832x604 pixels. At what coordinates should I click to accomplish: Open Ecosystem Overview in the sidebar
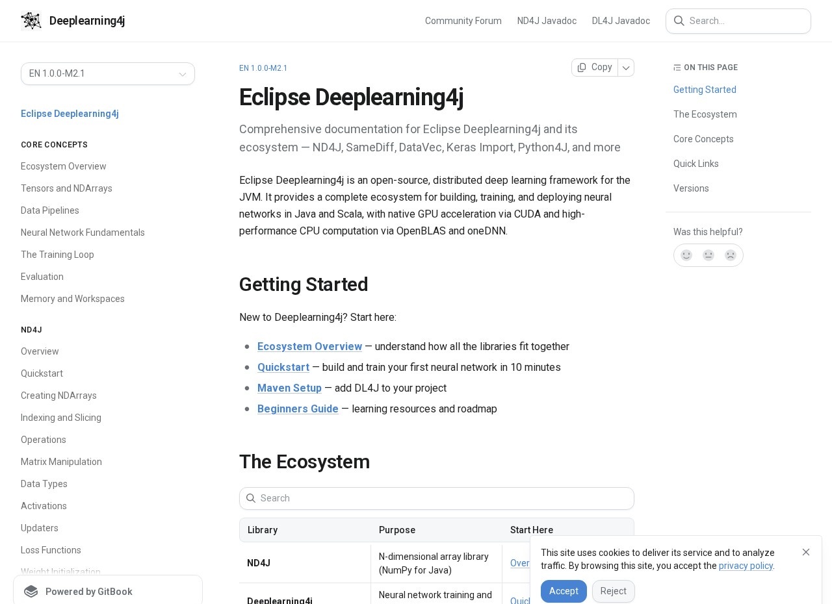click(x=64, y=166)
